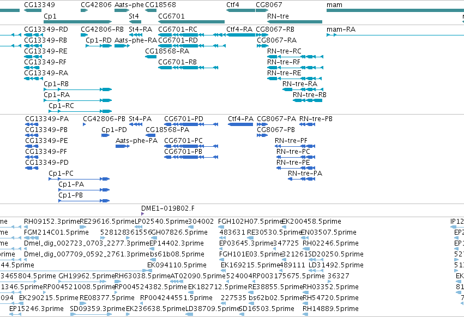The height and width of the screenshot is (317, 464).
Task: Select the CG42806 gene label
Action: (96, 5)
